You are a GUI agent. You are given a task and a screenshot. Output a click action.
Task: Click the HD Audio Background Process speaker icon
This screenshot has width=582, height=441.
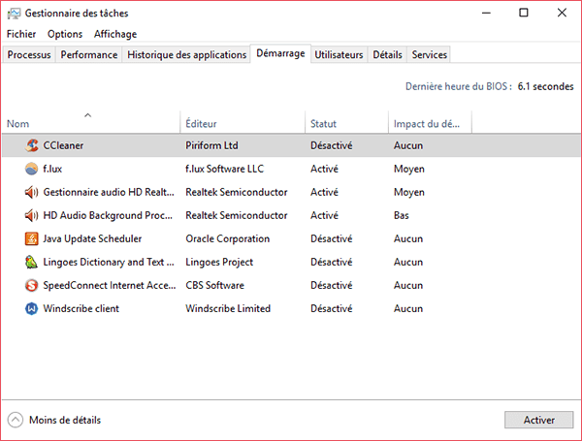[32, 215]
